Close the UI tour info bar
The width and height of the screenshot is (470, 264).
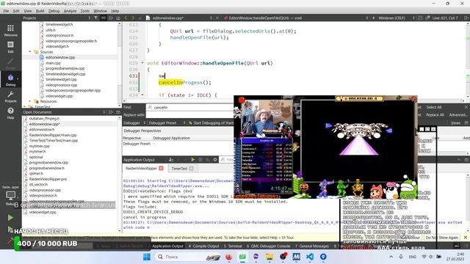pos(466,238)
